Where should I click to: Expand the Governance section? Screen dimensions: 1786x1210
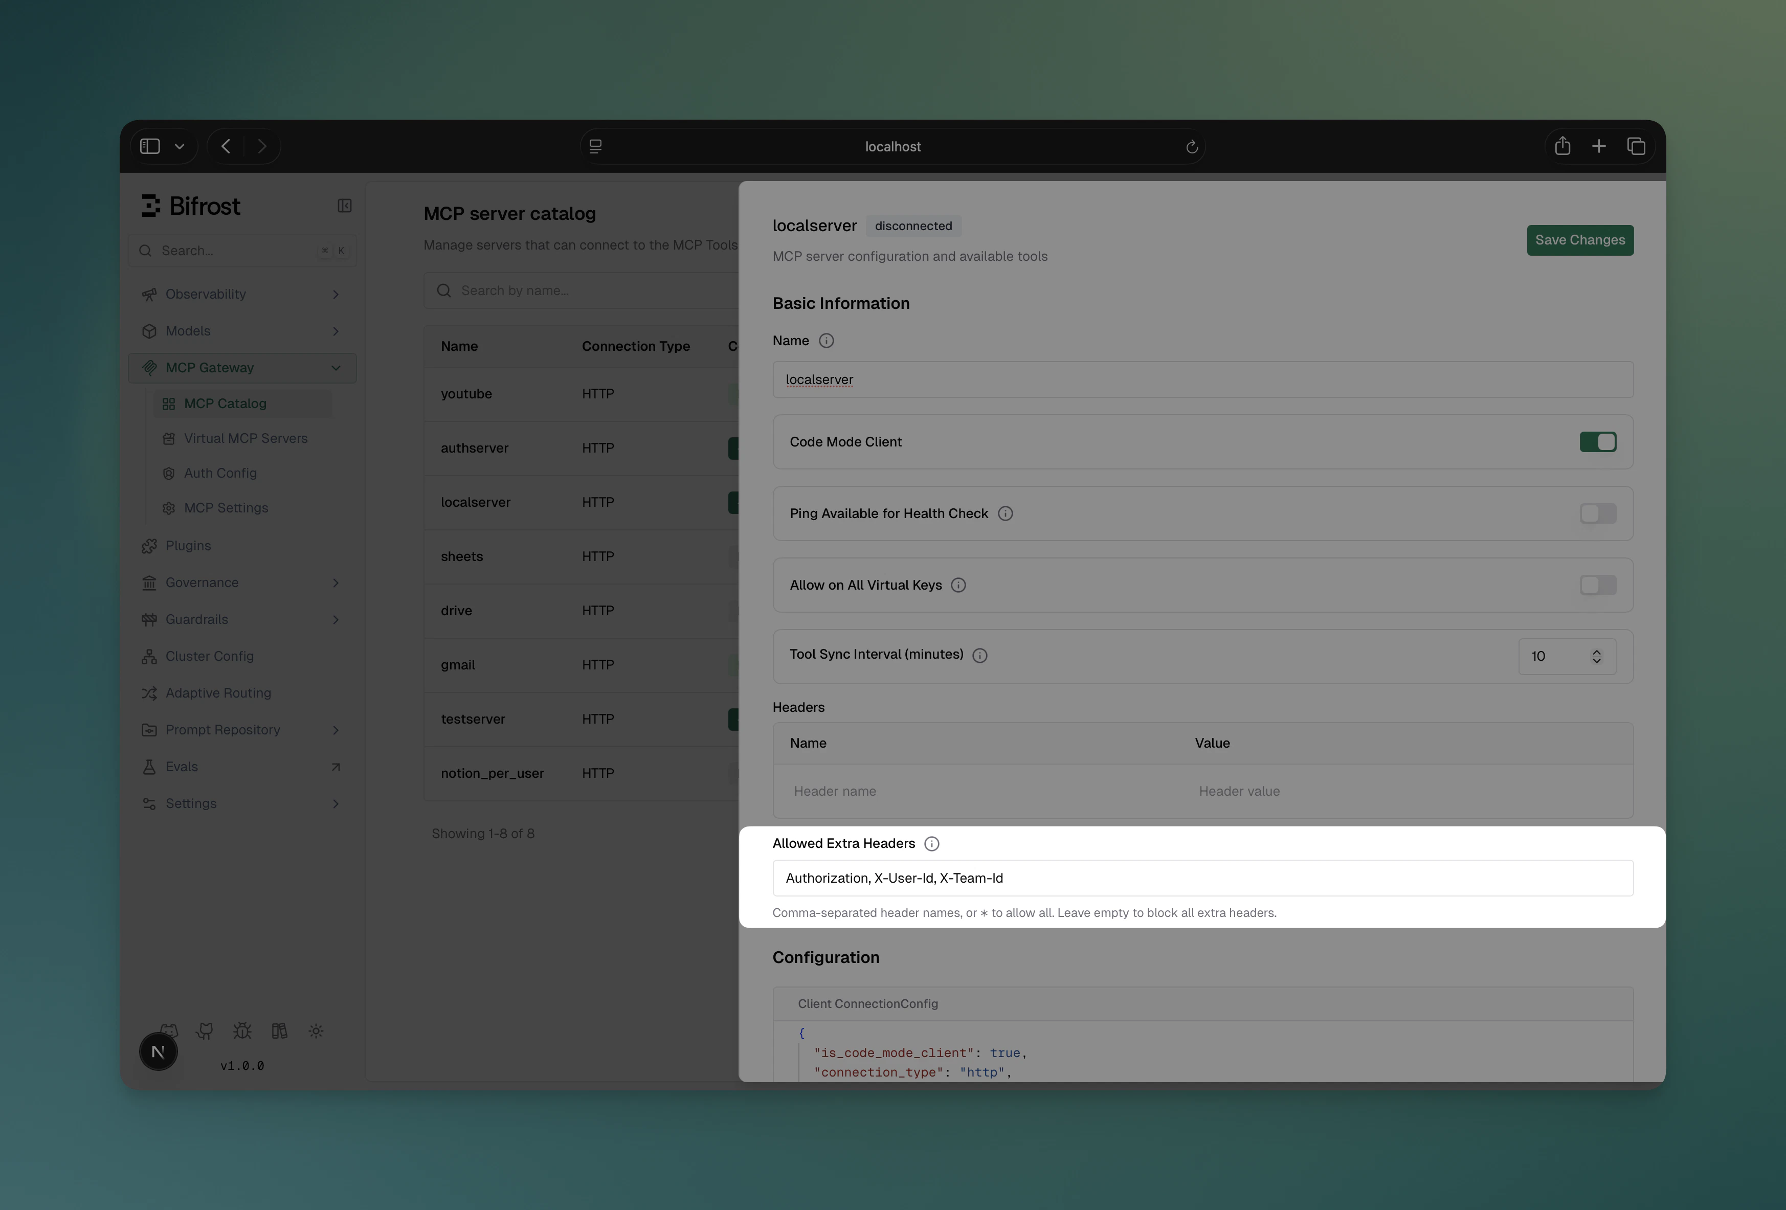click(x=336, y=582)
